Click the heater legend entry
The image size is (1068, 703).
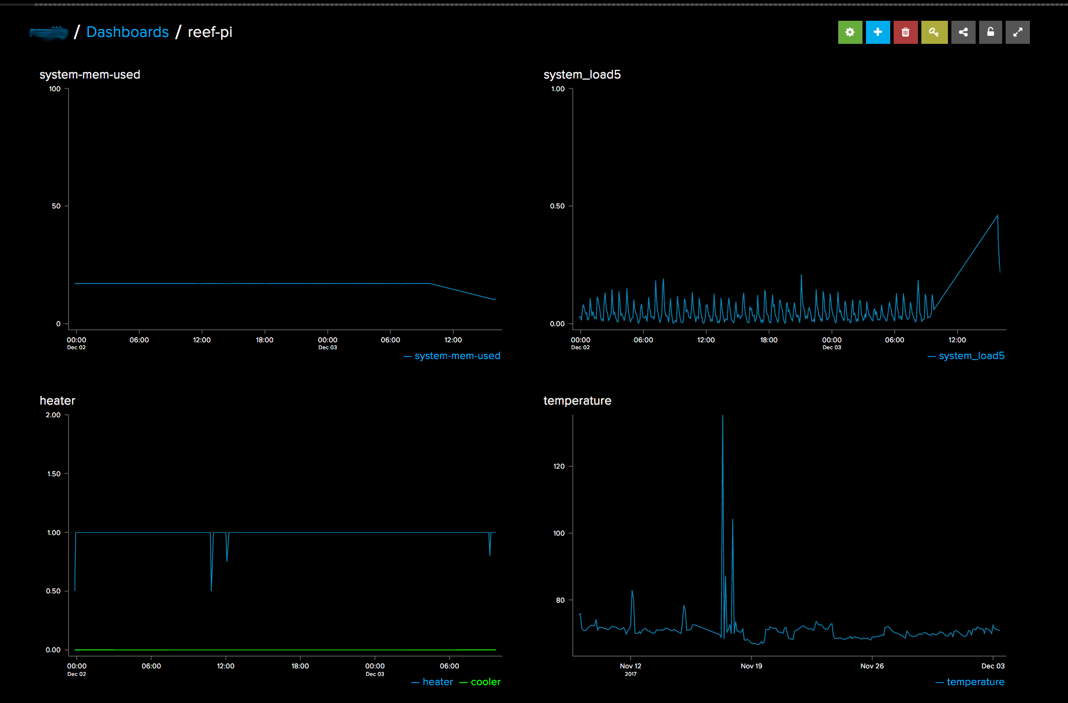(x=432, y=682)
